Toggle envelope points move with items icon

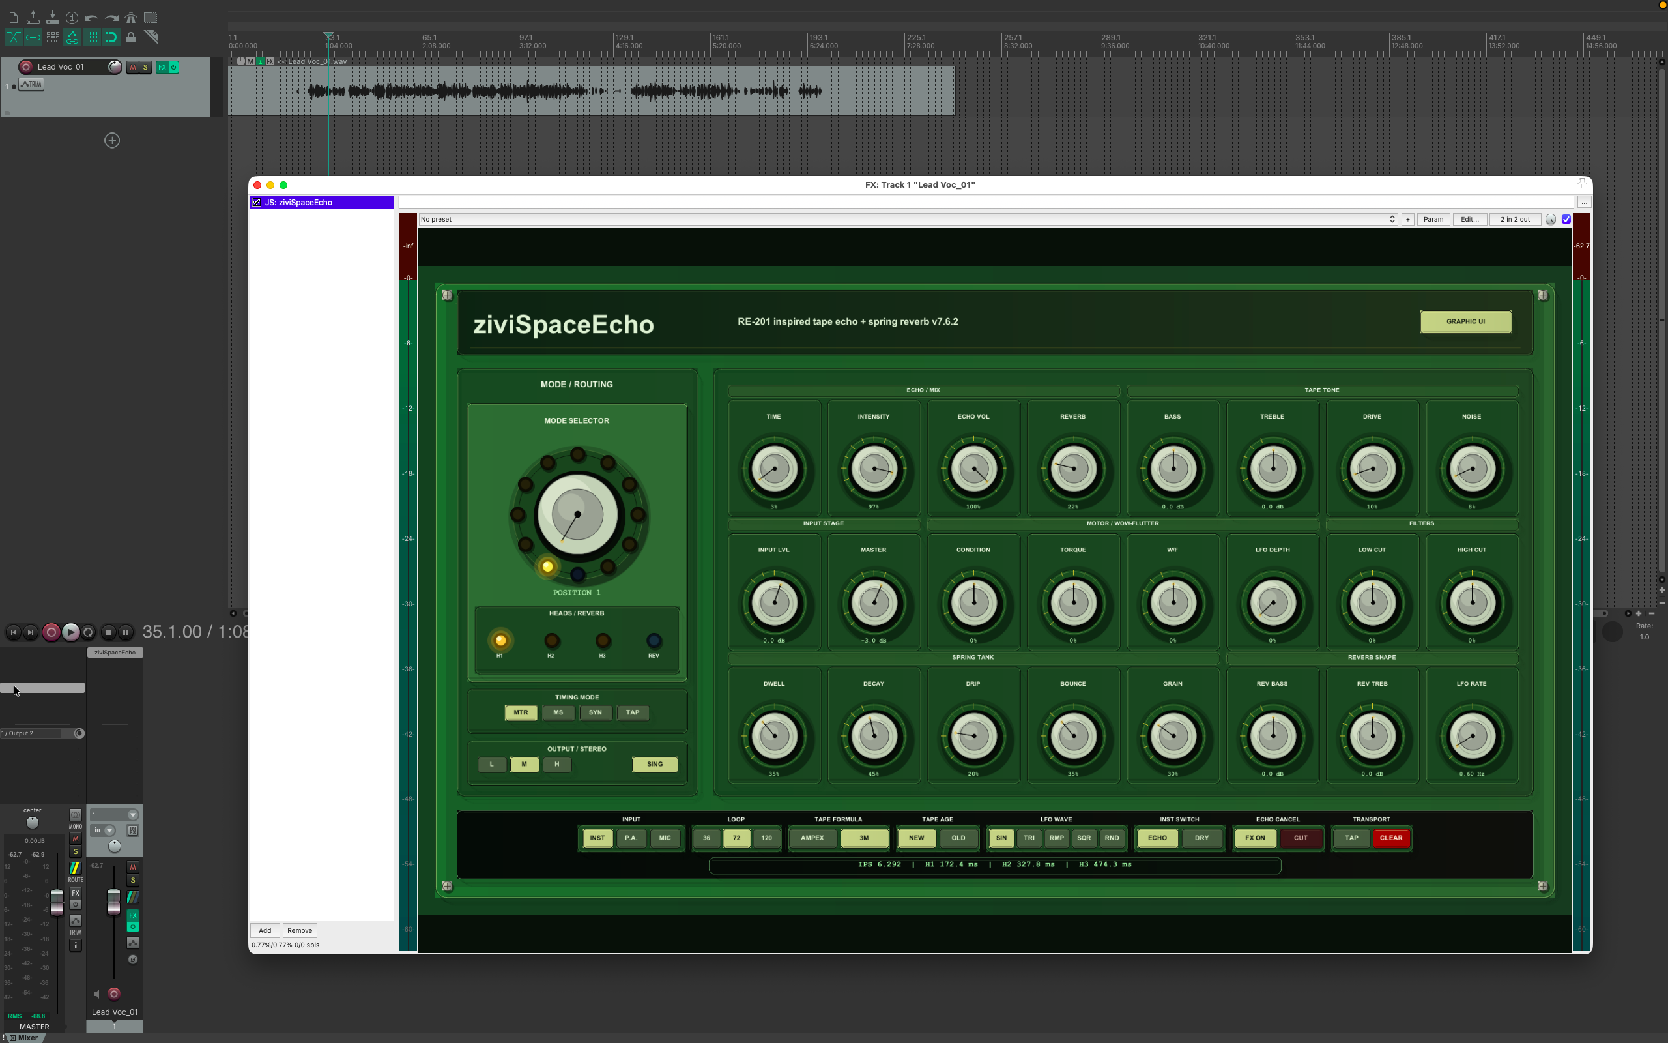click(x=72, y=37)
